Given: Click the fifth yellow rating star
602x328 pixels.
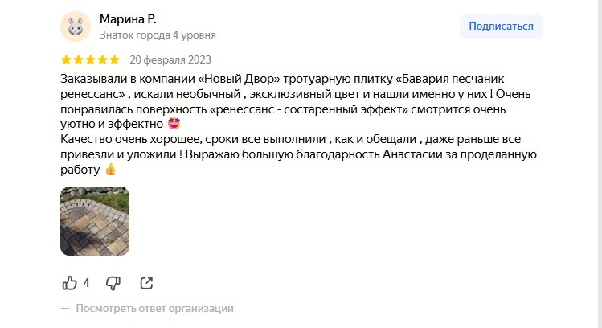Looking at the screenshot, I should click(114, 60).
